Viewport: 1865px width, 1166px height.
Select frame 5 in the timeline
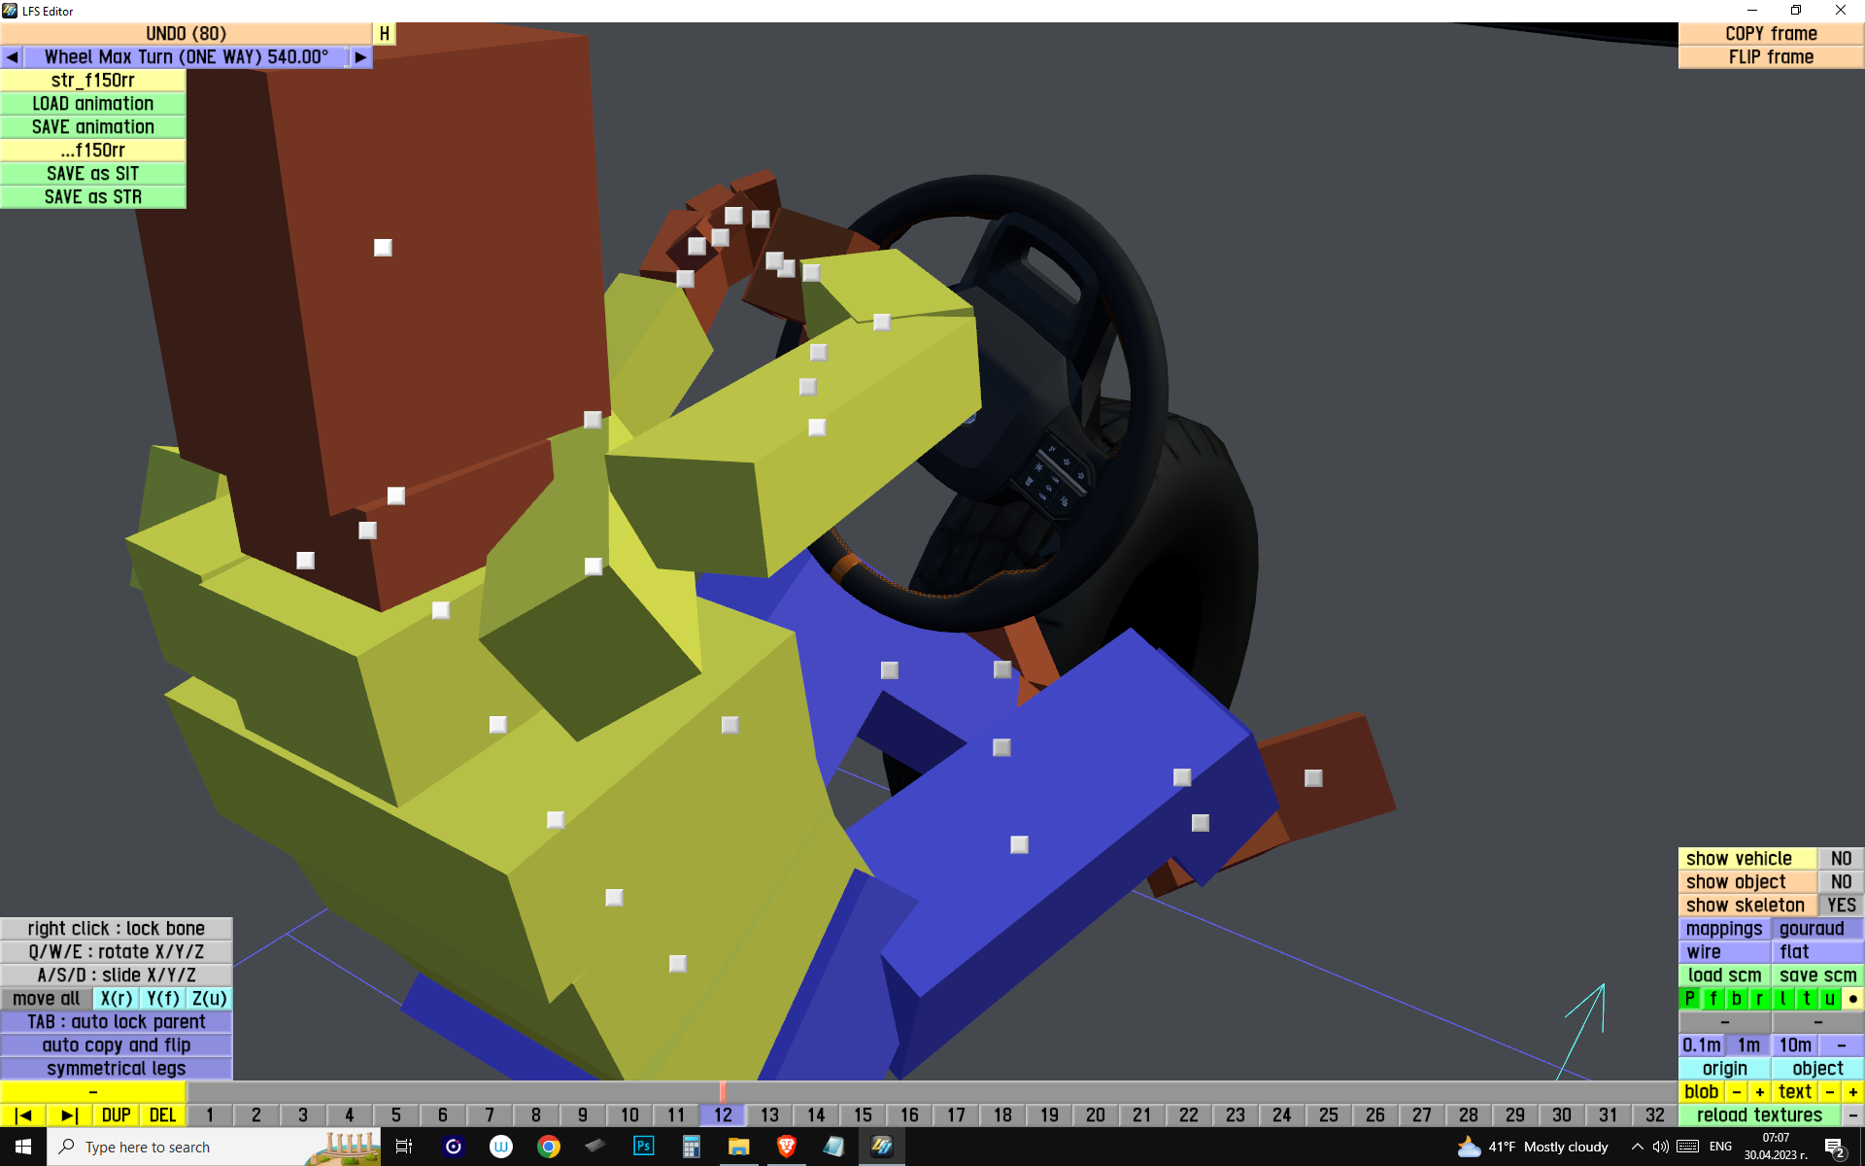[x=396, y=1115]
